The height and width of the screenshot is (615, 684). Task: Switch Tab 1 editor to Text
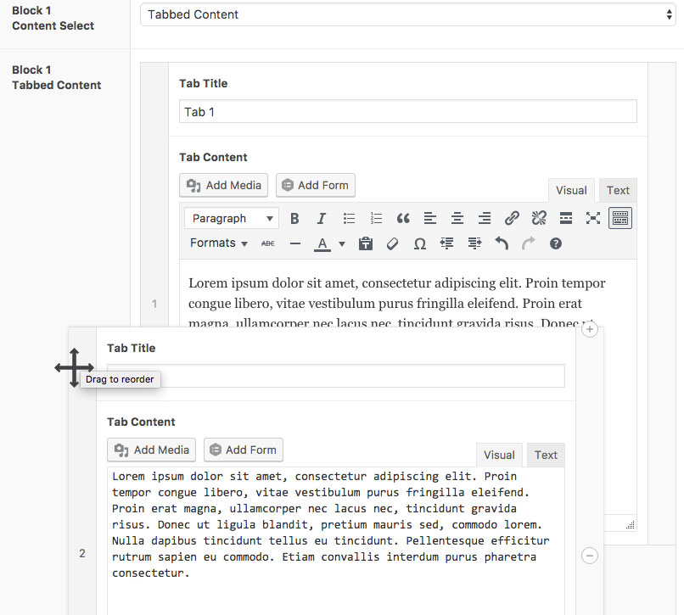click(x=618, y=191)
